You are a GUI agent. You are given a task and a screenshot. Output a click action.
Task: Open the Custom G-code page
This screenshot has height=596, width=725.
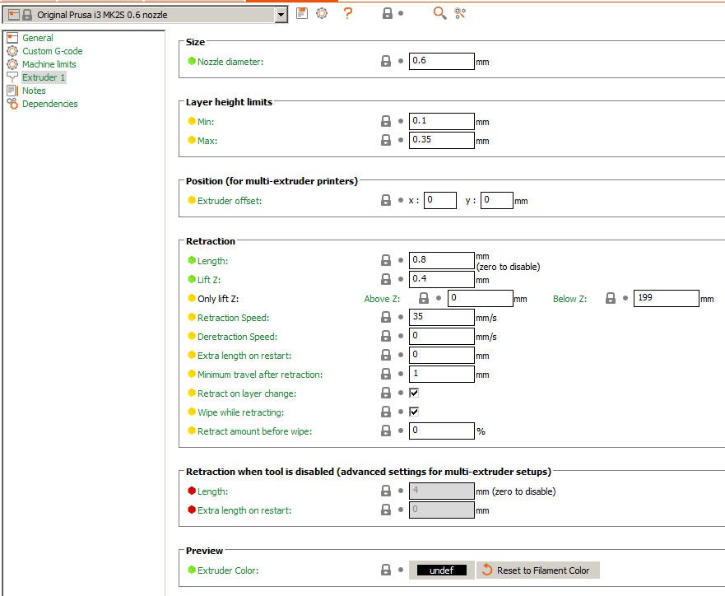click(x=52, y=51)
